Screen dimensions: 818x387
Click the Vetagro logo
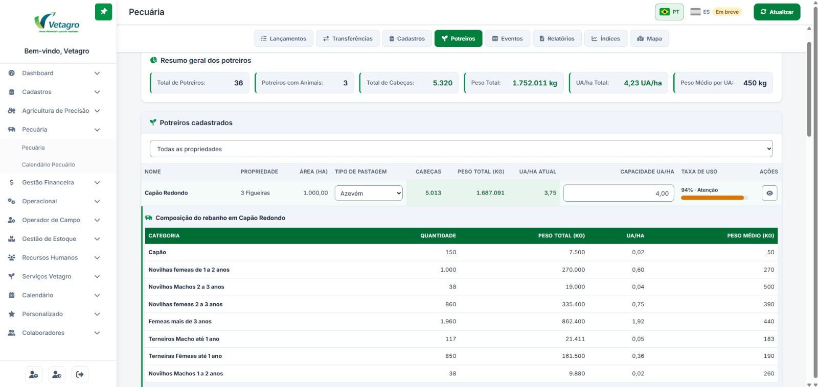pos(57,22)
